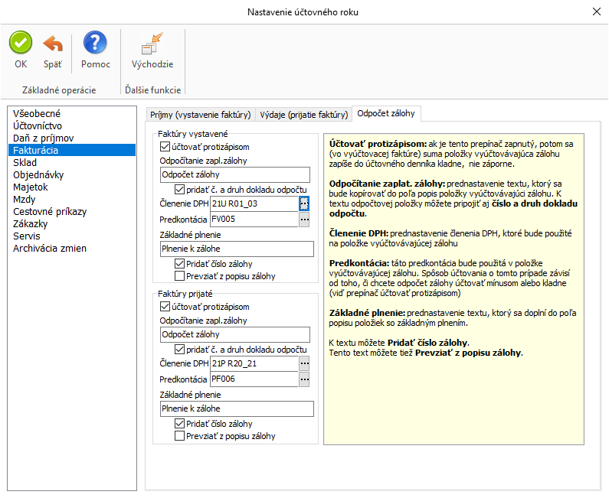Click Členenie DPH field with 21U R01_03

[254, 203]
